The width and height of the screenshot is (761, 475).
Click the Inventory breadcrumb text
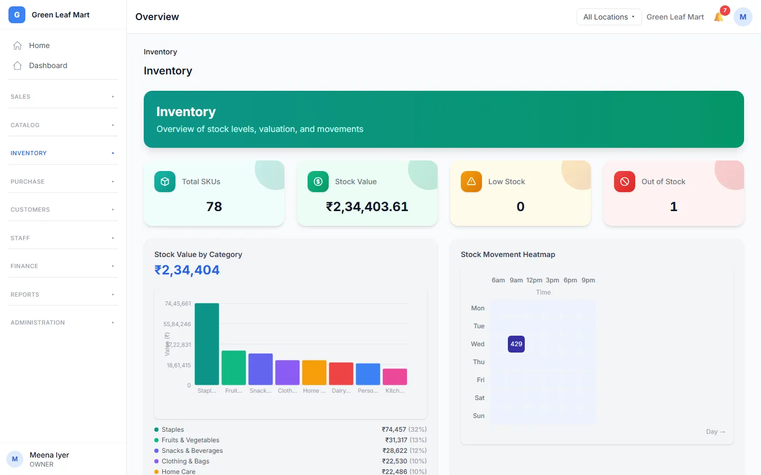(160, 52)
